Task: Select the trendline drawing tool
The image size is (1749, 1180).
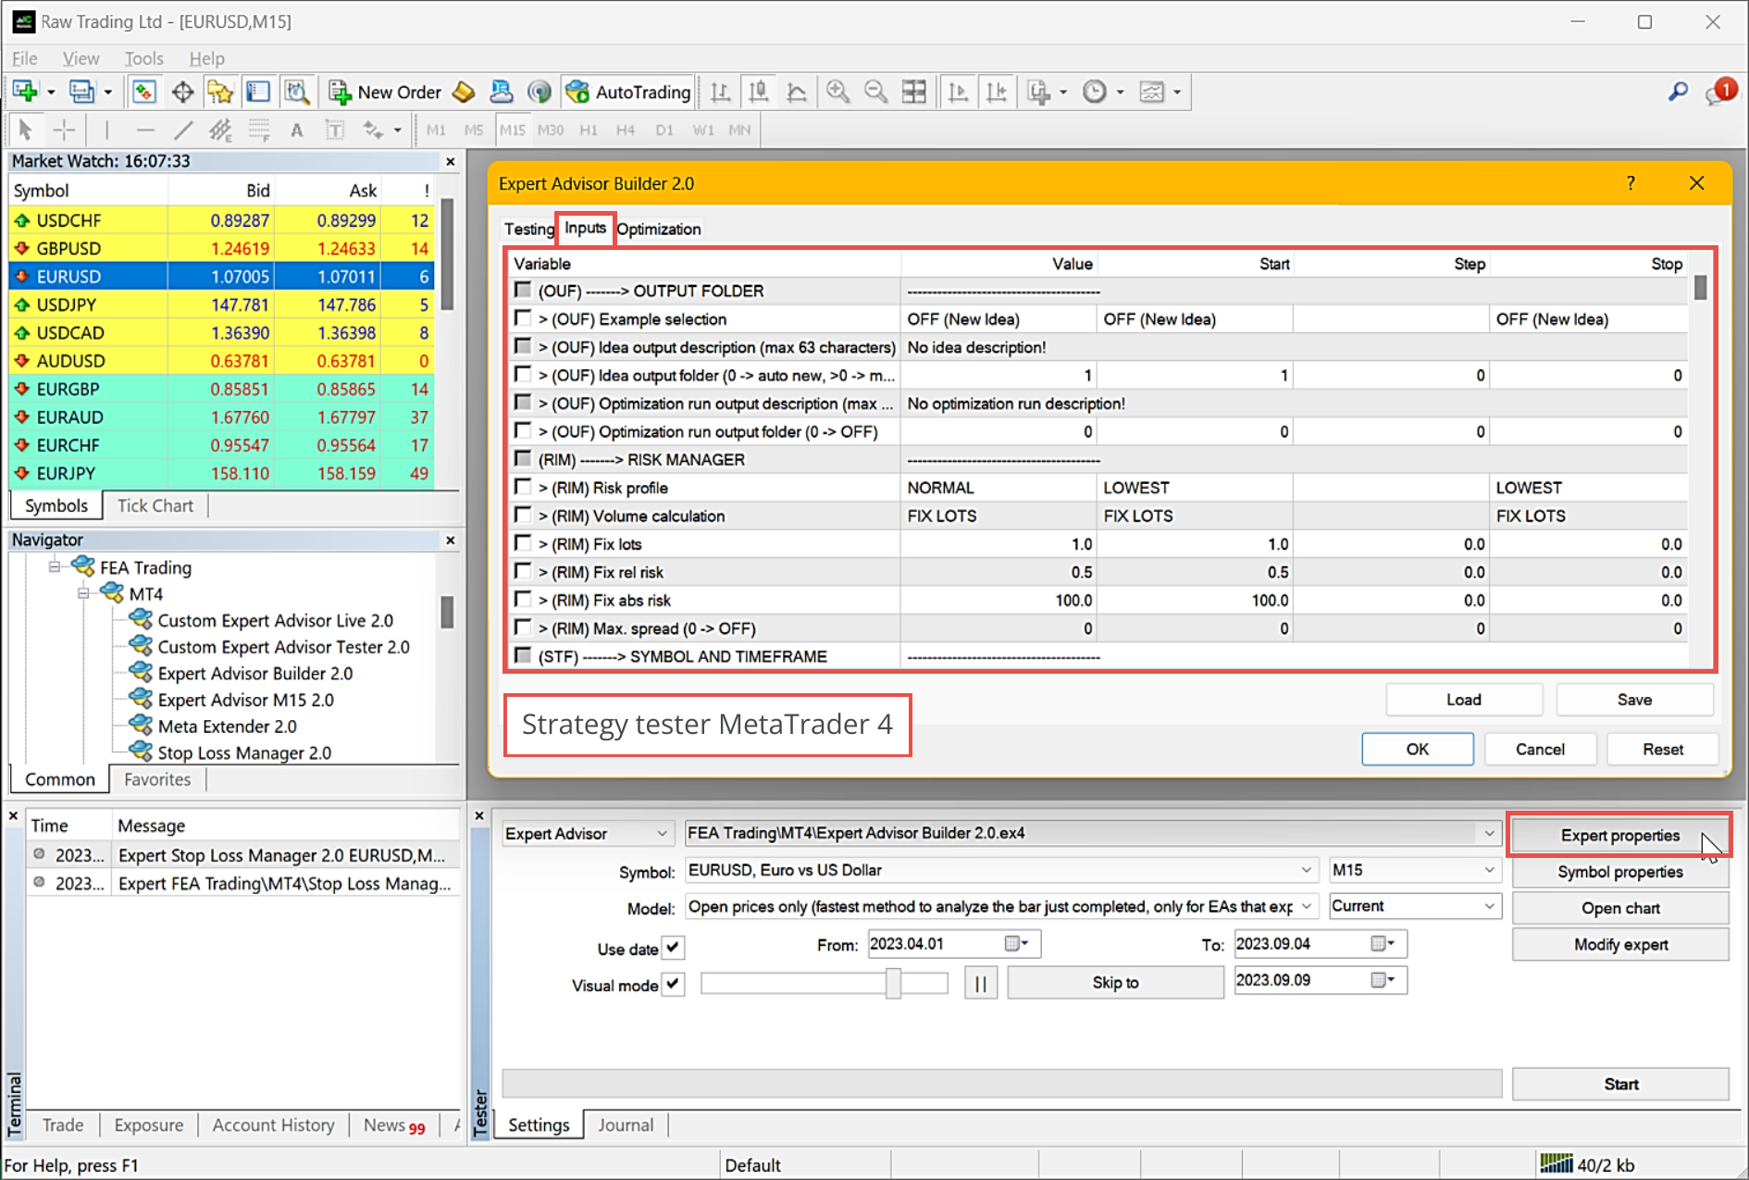Action: (x=183, y=130)
